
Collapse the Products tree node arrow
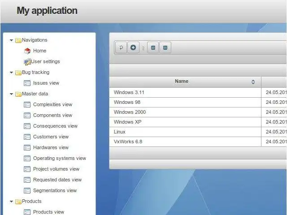(x=11, y=202)
